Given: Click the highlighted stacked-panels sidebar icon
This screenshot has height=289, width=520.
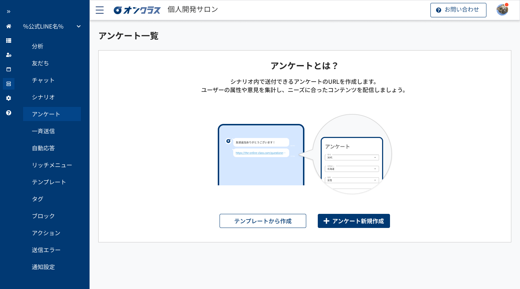Looking at the screenshot, I should click(8, 83).
